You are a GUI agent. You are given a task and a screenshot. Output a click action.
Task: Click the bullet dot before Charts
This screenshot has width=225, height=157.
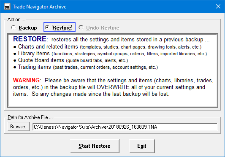pos(15,47)
